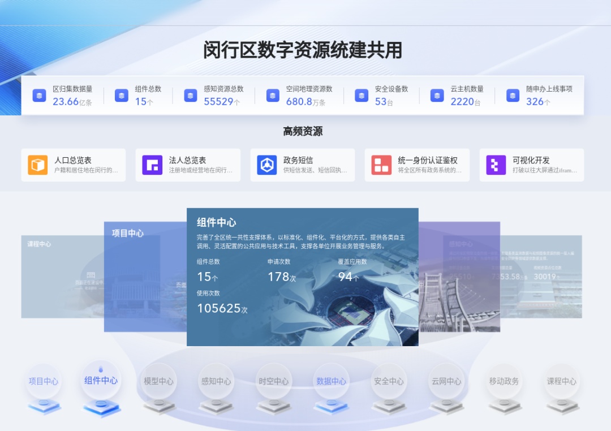Click the 94个 covered apps value
The width and height of the screenshot is (611, 431).
pyautogui.click(x=348, y=277)
